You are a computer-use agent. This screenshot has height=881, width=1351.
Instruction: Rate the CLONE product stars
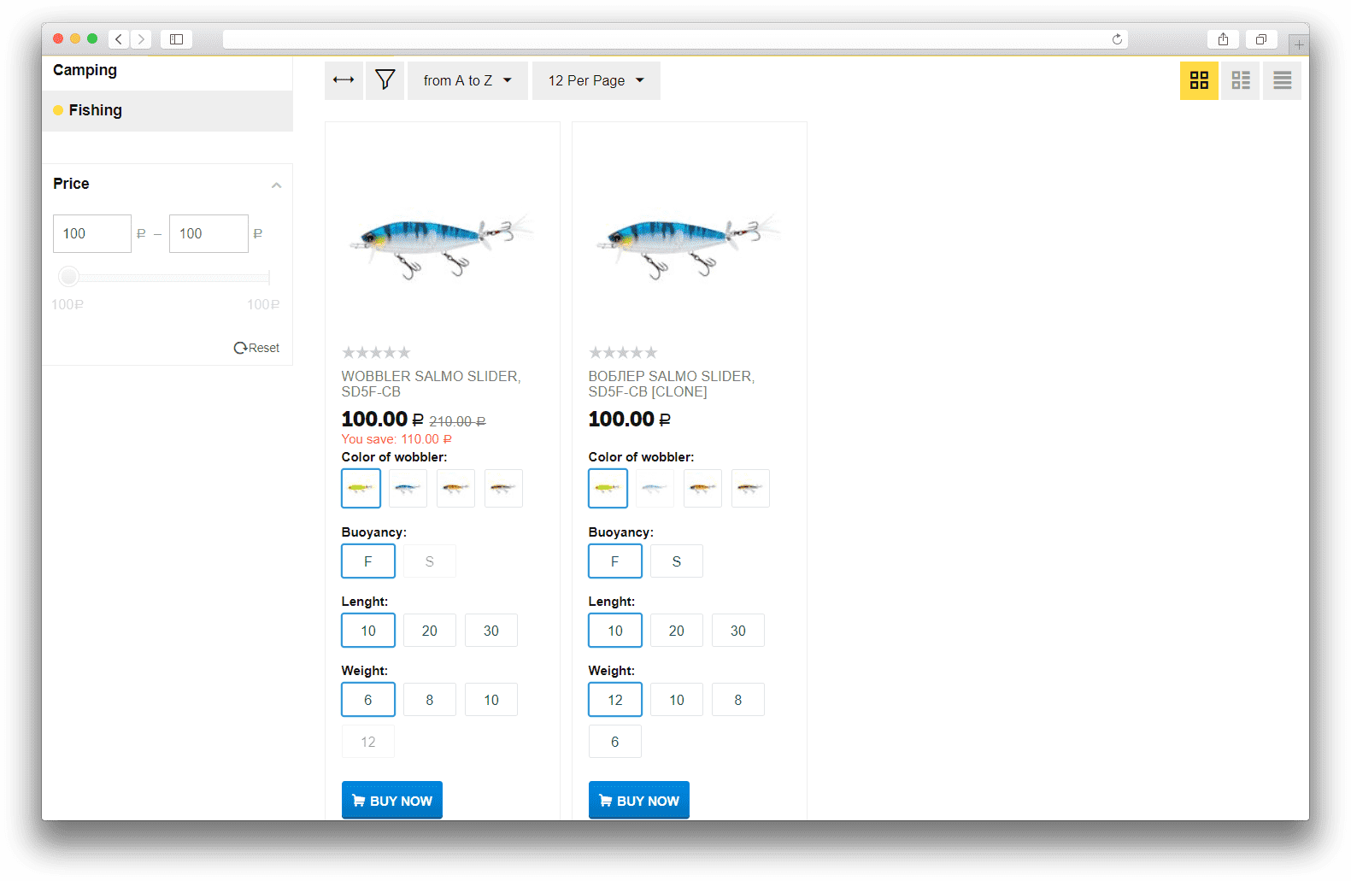(623, 352)
